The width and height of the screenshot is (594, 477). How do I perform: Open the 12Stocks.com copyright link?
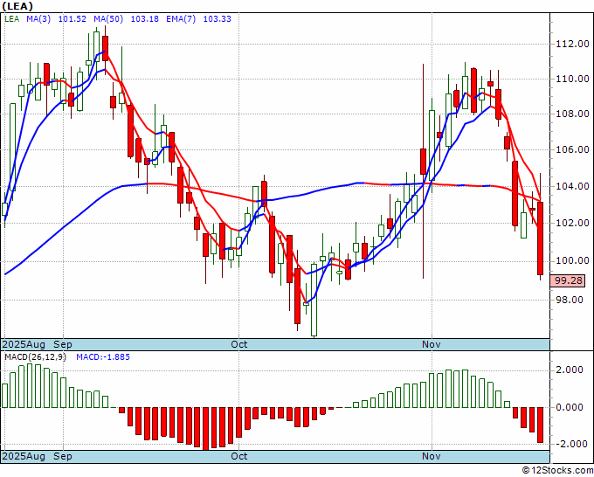[557, 471]
